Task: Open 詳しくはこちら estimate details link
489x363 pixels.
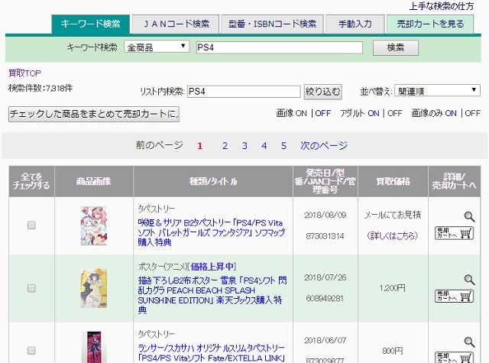Action: 393,235
